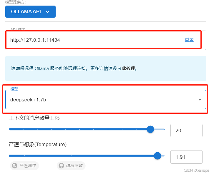Click the API host field with http://127.0.0.1:11434

pos(106,40)
